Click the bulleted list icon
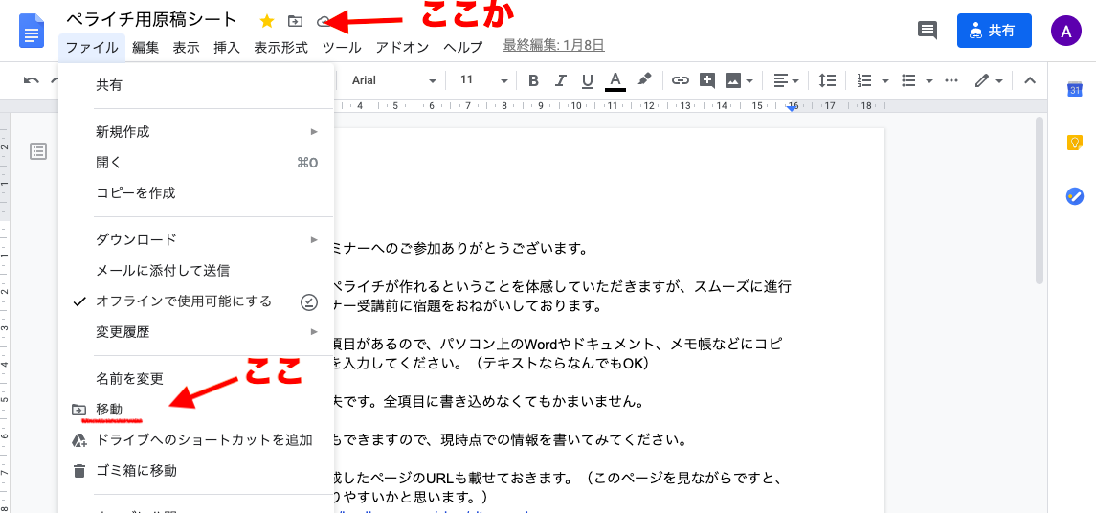 (x=908, y=80)
